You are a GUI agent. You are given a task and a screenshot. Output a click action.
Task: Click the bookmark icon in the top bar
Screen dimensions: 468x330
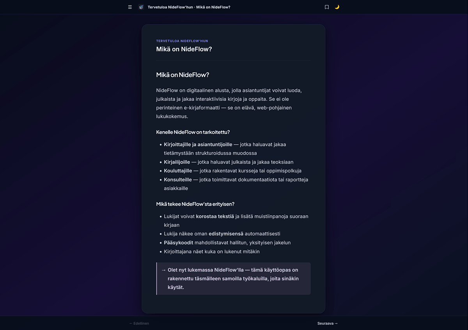click(x=326, y=7)
